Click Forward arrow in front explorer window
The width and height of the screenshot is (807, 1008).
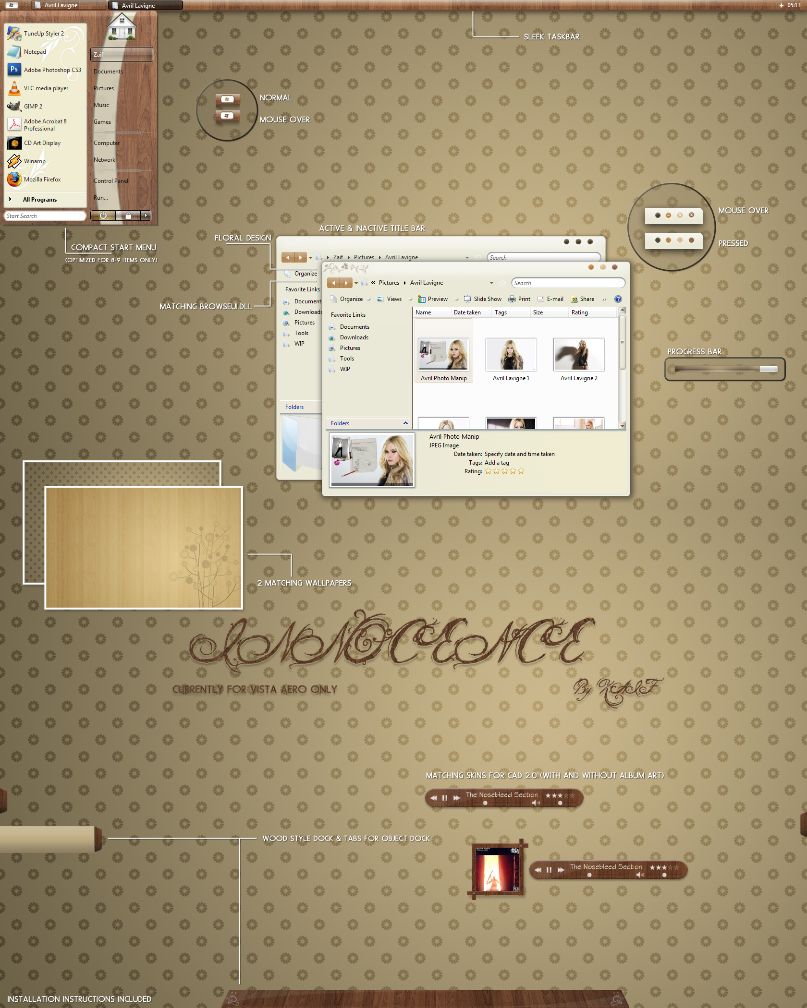(346, 283)
